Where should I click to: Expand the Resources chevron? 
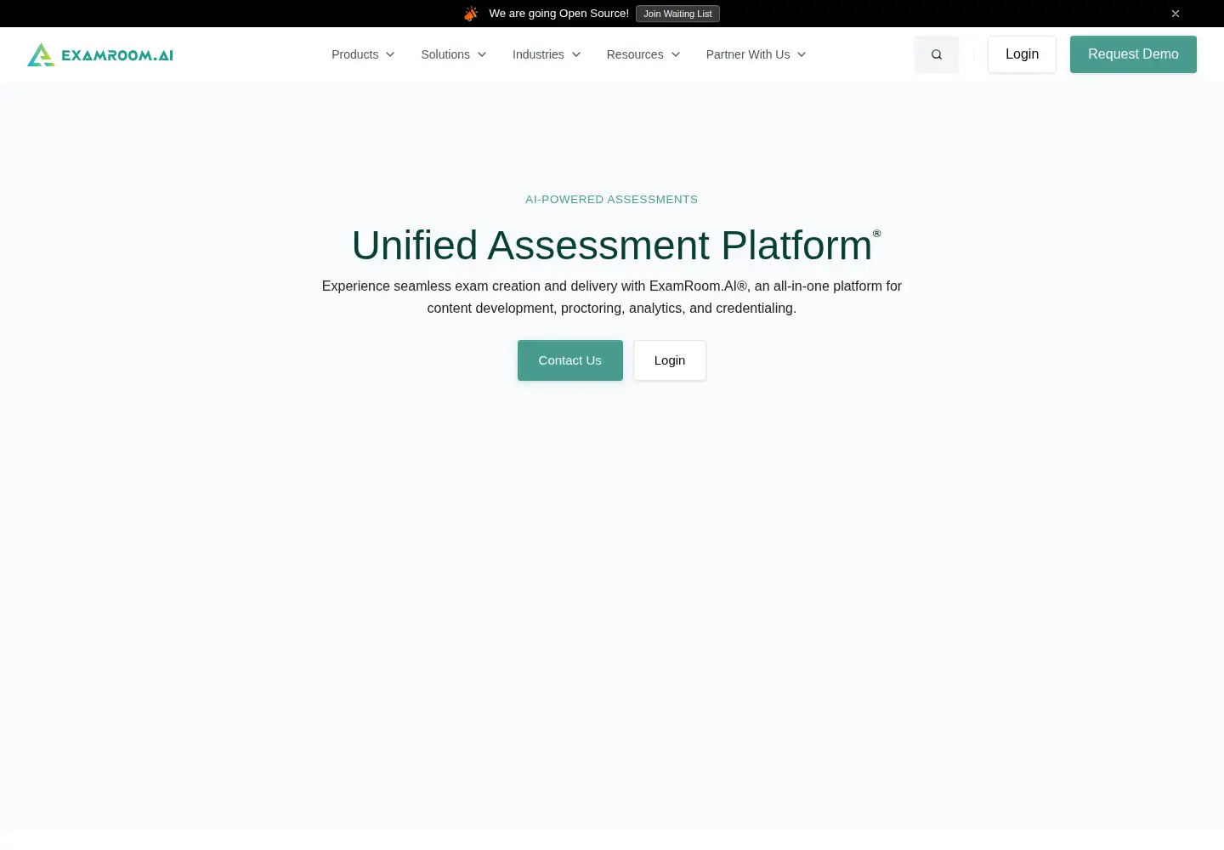tap(676, 54)
